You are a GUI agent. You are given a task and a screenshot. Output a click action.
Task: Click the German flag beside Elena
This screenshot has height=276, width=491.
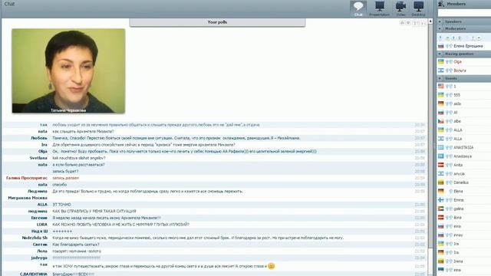click(441, 191)
